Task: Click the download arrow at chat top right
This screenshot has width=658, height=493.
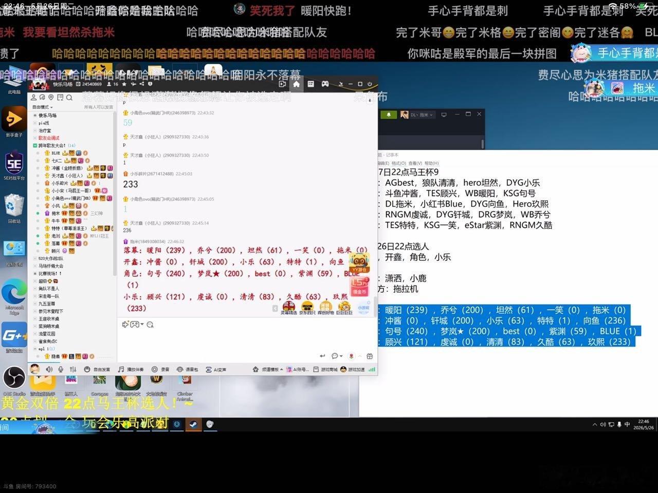Action: (x=370, y=100)
